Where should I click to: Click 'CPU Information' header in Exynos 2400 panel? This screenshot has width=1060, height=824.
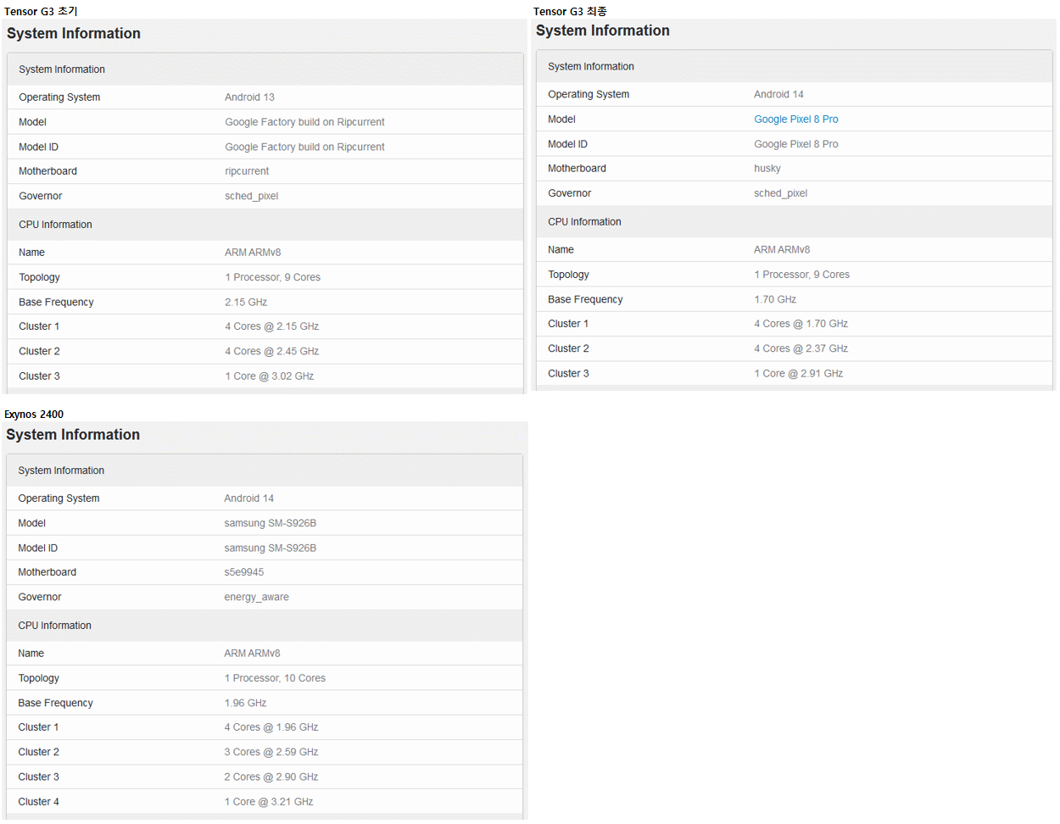click(54, 626)
